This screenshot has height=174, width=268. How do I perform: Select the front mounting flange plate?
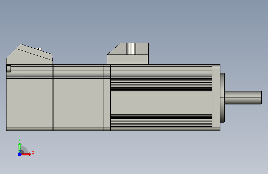(216, 98)
